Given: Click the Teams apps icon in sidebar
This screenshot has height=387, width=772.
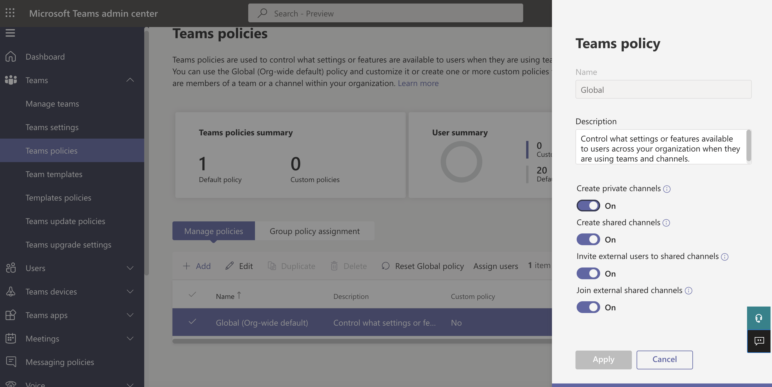Looking at the screenshot, I should [x=11, y=315].
